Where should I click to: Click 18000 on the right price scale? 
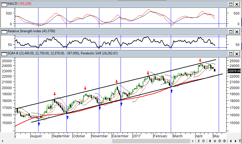coord(234,101)
